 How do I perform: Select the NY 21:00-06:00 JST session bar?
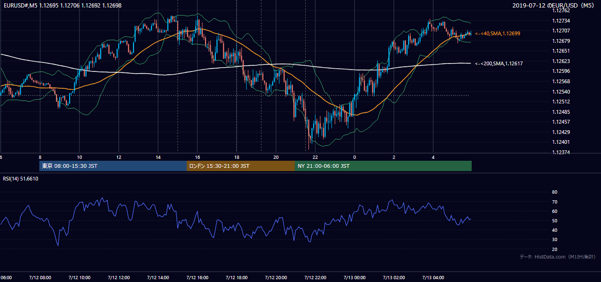[383, 166]
